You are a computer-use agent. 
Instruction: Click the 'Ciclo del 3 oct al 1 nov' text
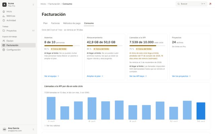tap(52, 30)
